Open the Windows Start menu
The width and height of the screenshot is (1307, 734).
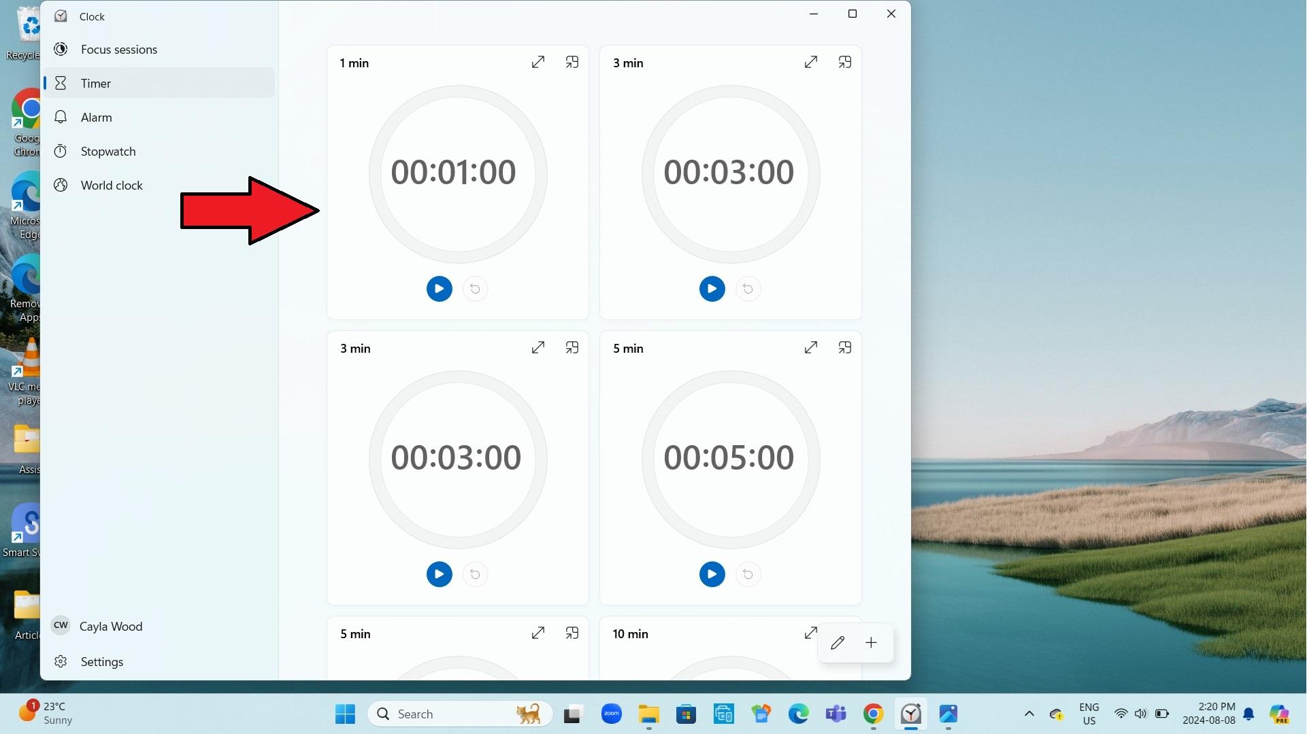345,714
